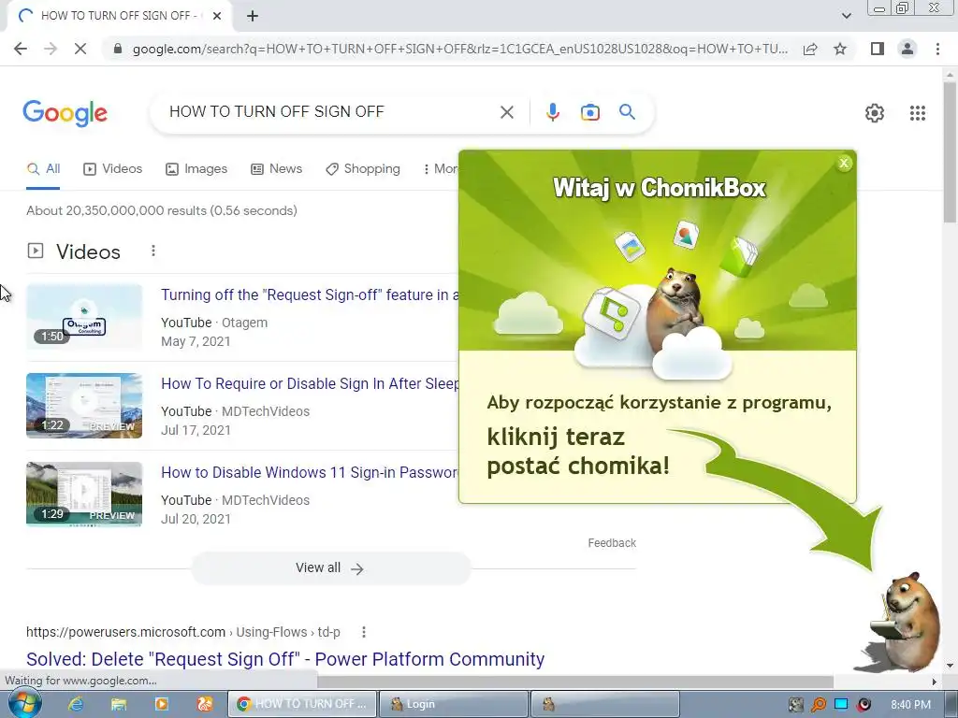958x718 pixels.
Task: Close the Witaj w ChomikBox popup
Action: pyautogui.click(x=844, y=163)
